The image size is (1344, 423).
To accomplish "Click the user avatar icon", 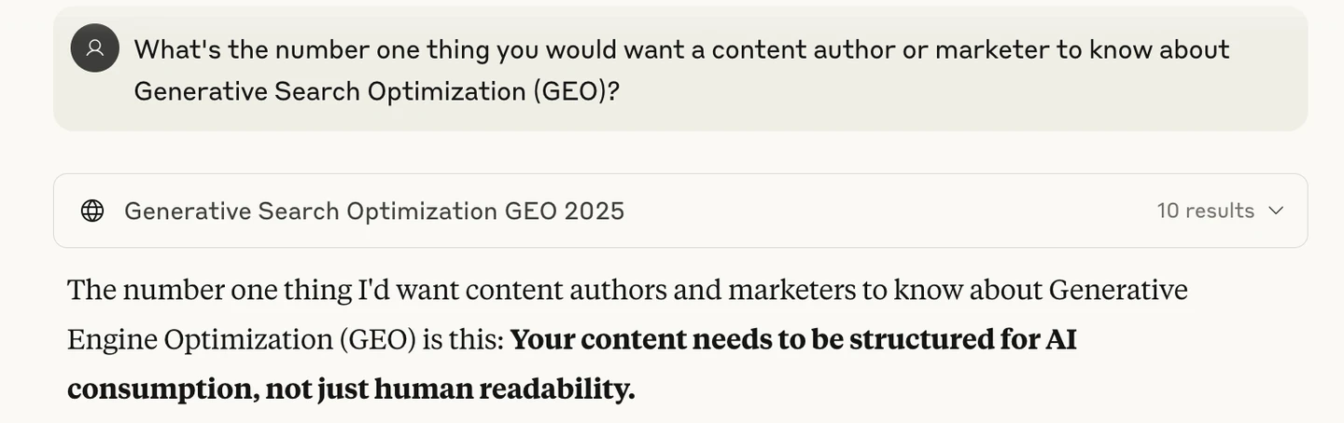I will point(94,48).
